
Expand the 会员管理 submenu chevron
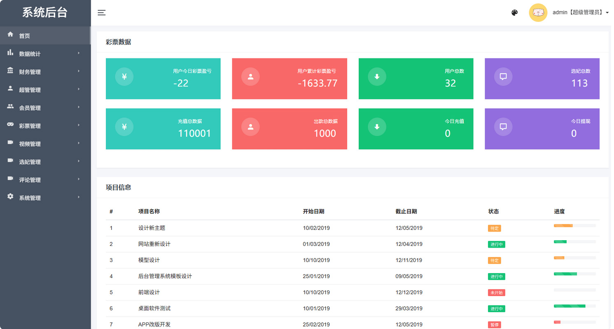click(78, 107)
